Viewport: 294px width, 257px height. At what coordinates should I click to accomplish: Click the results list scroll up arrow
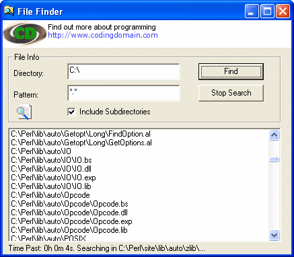274,135
